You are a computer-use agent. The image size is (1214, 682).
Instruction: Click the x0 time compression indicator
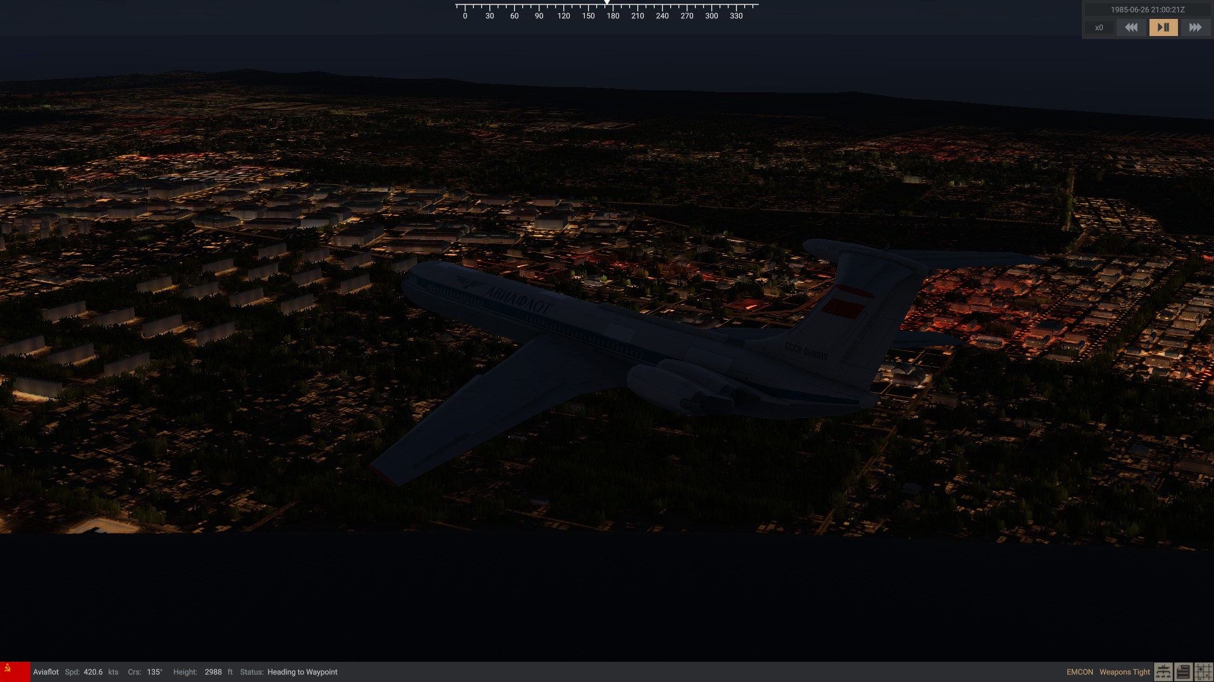tap(1099, 28)
